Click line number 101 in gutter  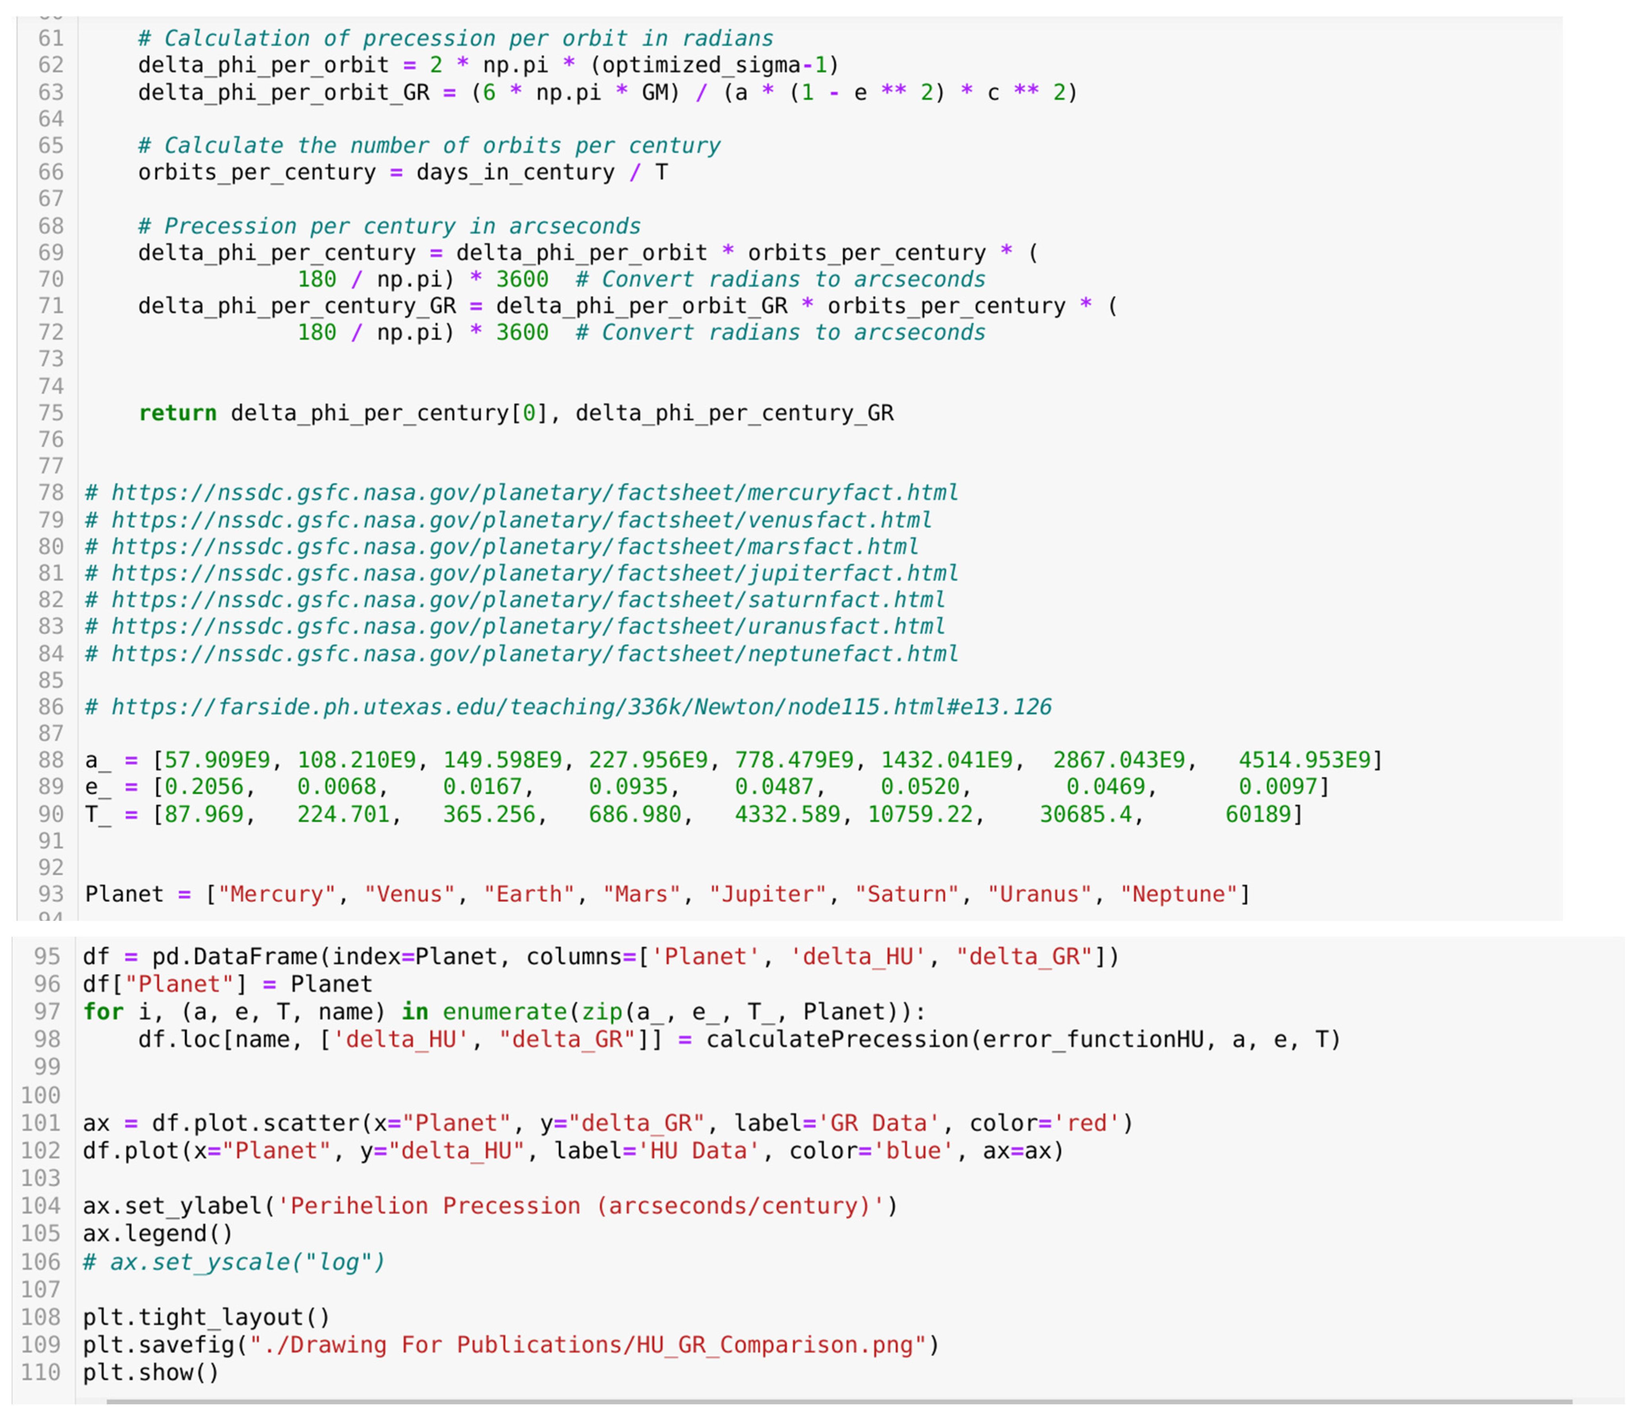pyautogui.click(x=41, y=1124)
